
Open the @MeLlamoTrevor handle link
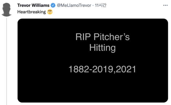pyautogui.click(x=73, y=5)
